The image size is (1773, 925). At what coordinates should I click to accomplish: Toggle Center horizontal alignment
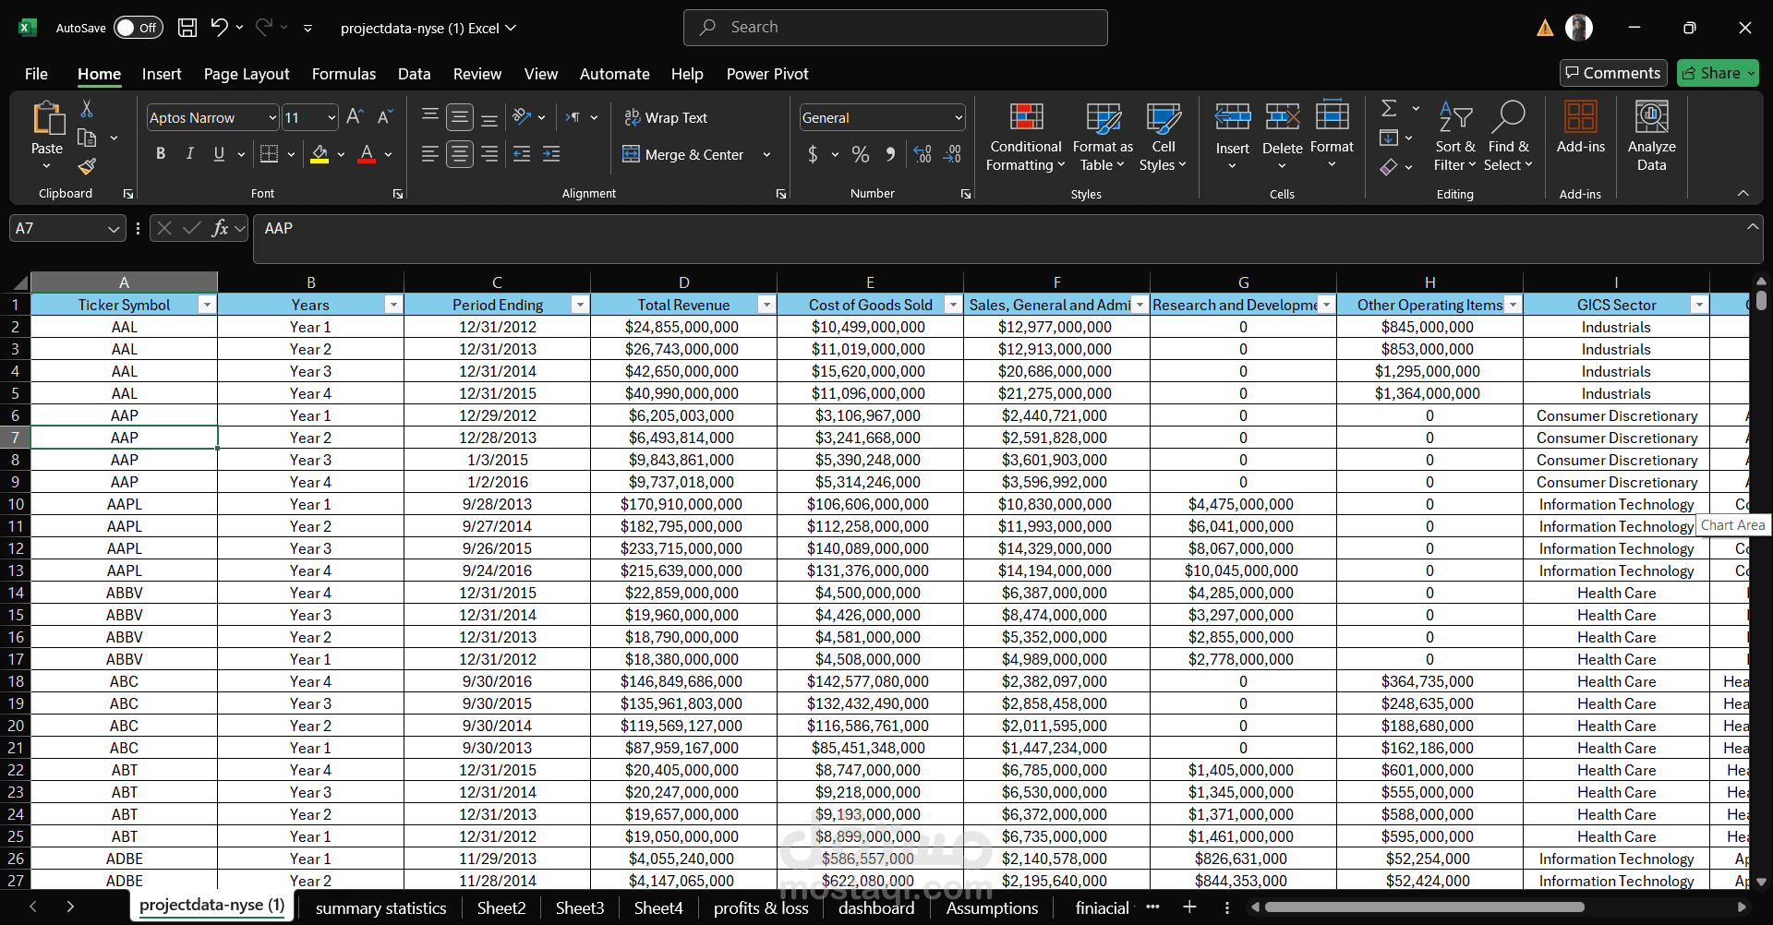click(460, 154)
